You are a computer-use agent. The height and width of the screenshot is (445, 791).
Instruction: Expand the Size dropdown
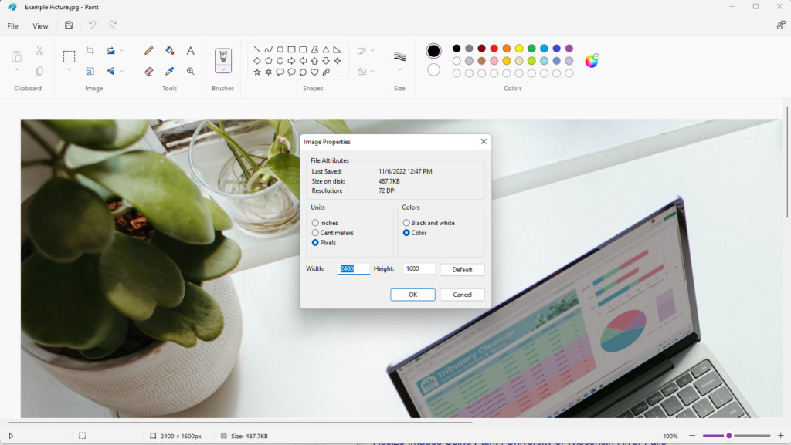click(x=399, y=69)
